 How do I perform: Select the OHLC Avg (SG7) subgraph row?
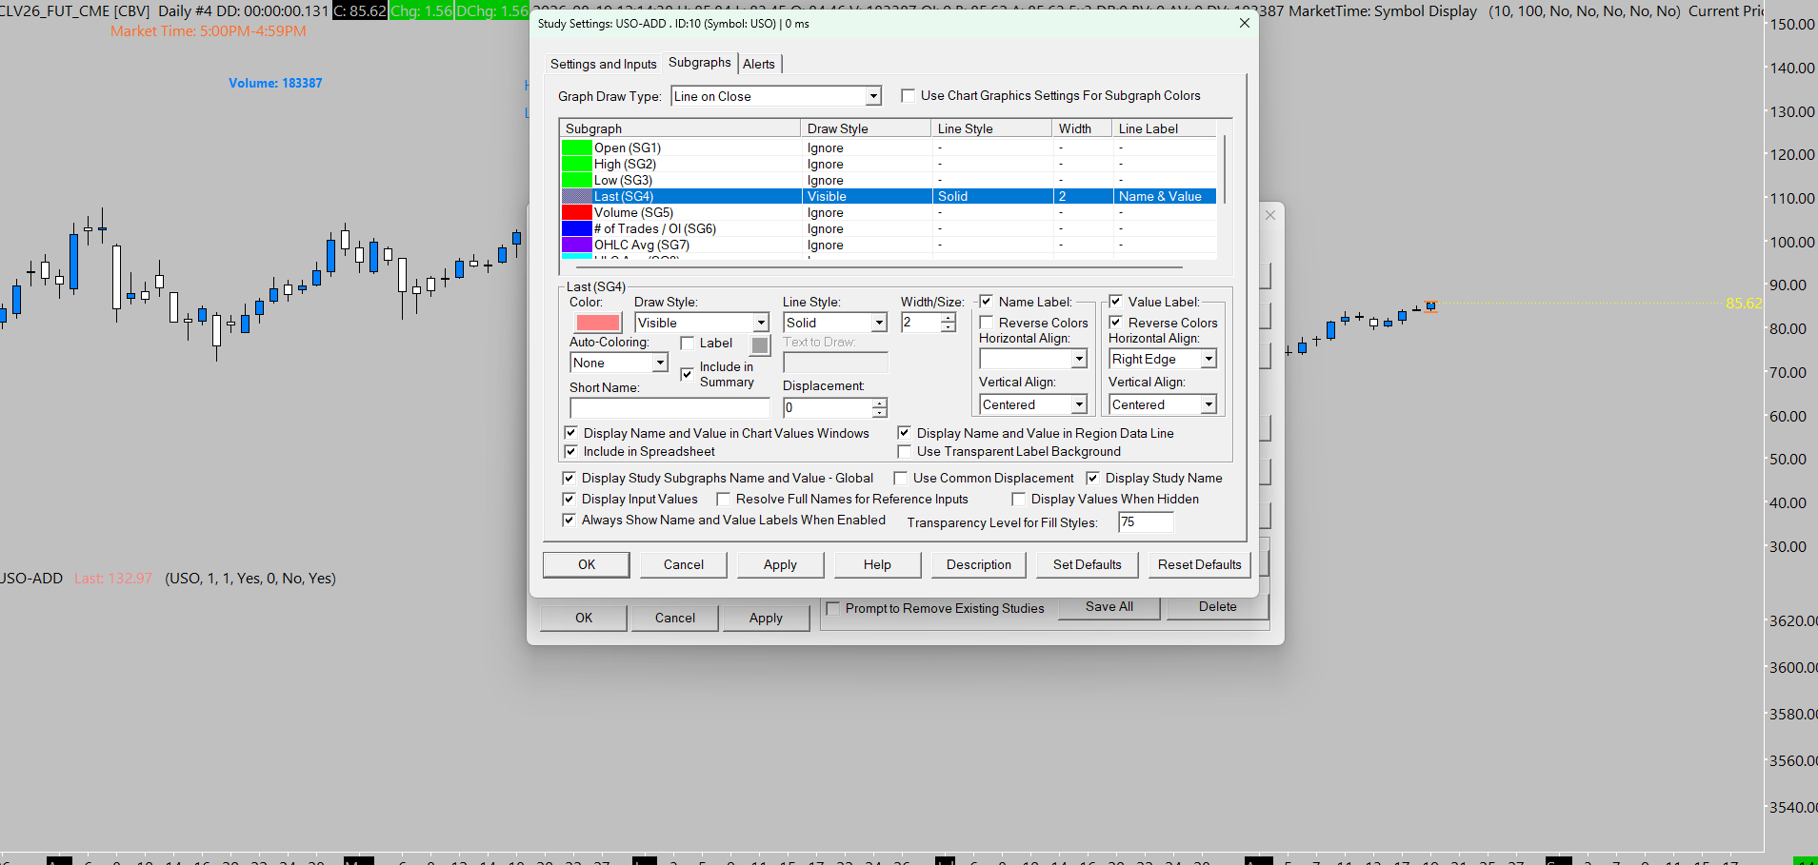coord(889,245)
